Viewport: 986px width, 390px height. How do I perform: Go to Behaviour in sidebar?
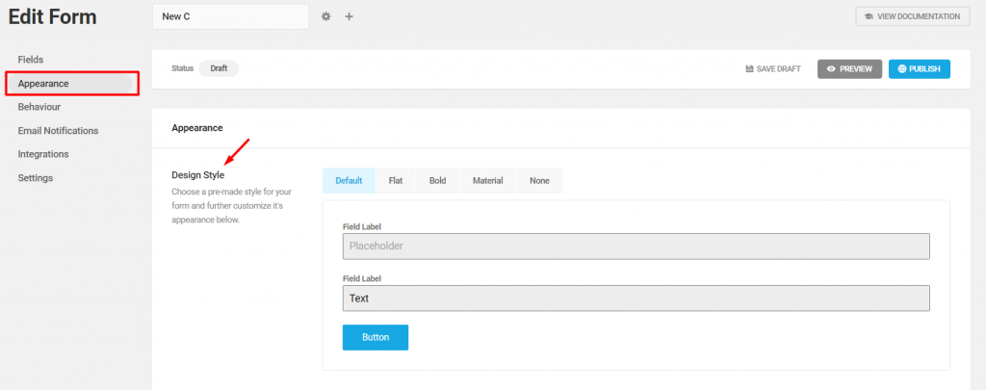(x=39, y=107)
